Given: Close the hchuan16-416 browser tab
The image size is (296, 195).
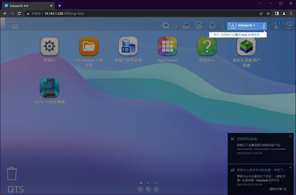Looking at the screenshot, I should pos(51,6).
